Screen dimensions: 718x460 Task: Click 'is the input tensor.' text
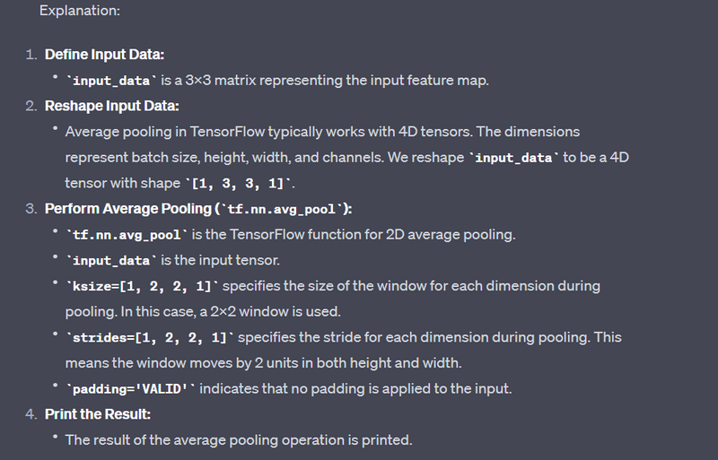(220, 260)
